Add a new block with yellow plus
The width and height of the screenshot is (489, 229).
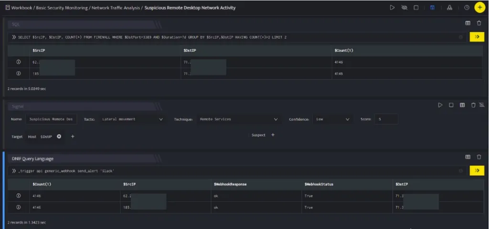[x=480, y=8]
